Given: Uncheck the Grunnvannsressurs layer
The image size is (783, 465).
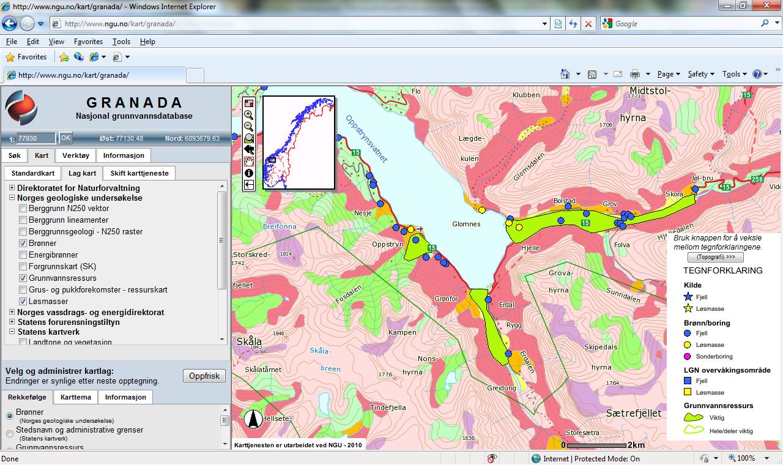Looking at the screenshot, I should pos(23,278).
